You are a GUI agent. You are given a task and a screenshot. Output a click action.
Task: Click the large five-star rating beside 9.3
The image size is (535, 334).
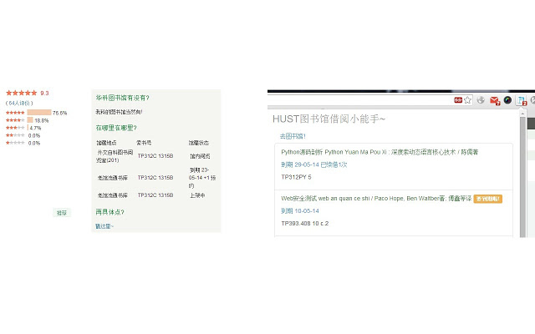pyautogui.click(x=21, y=93)
